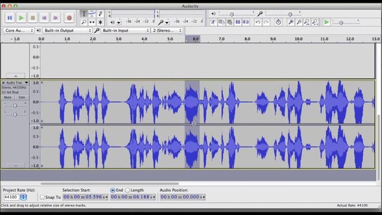
Task: Stop audio with the Stop button
Action: [x=33, y=18]
